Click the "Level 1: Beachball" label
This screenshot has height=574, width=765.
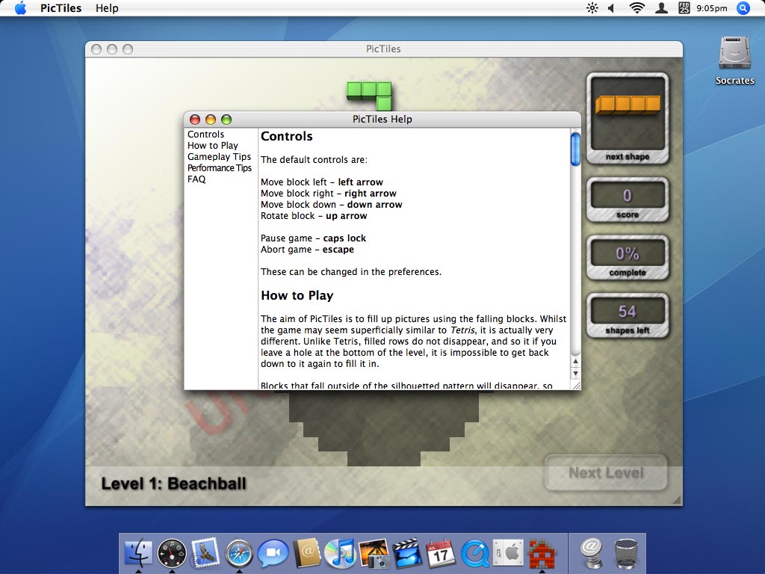pyautogui.click(x=173, y=484)
